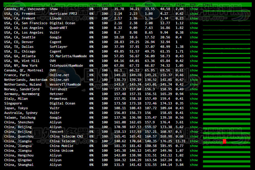Click the 'Loss' column header
The image size is (255, 170).
click(93, 5)
